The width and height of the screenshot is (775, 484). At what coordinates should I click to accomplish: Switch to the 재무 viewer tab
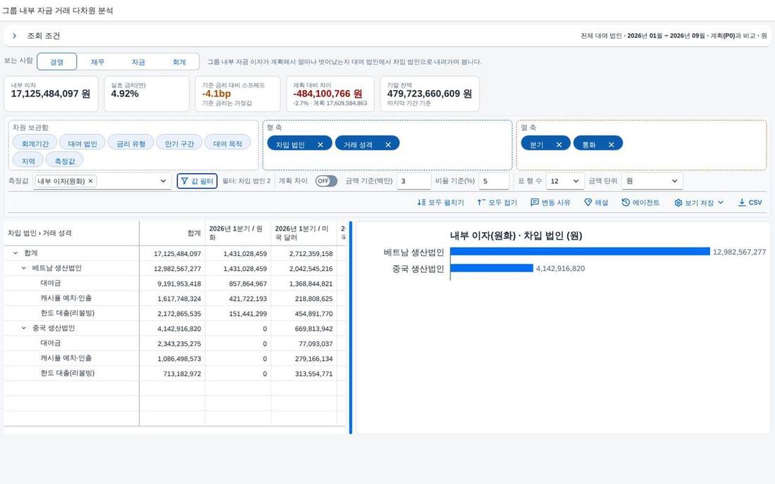pos(97,62)
